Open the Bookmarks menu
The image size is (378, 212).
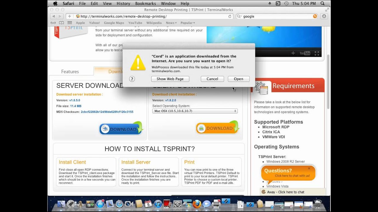click(146, 4)
